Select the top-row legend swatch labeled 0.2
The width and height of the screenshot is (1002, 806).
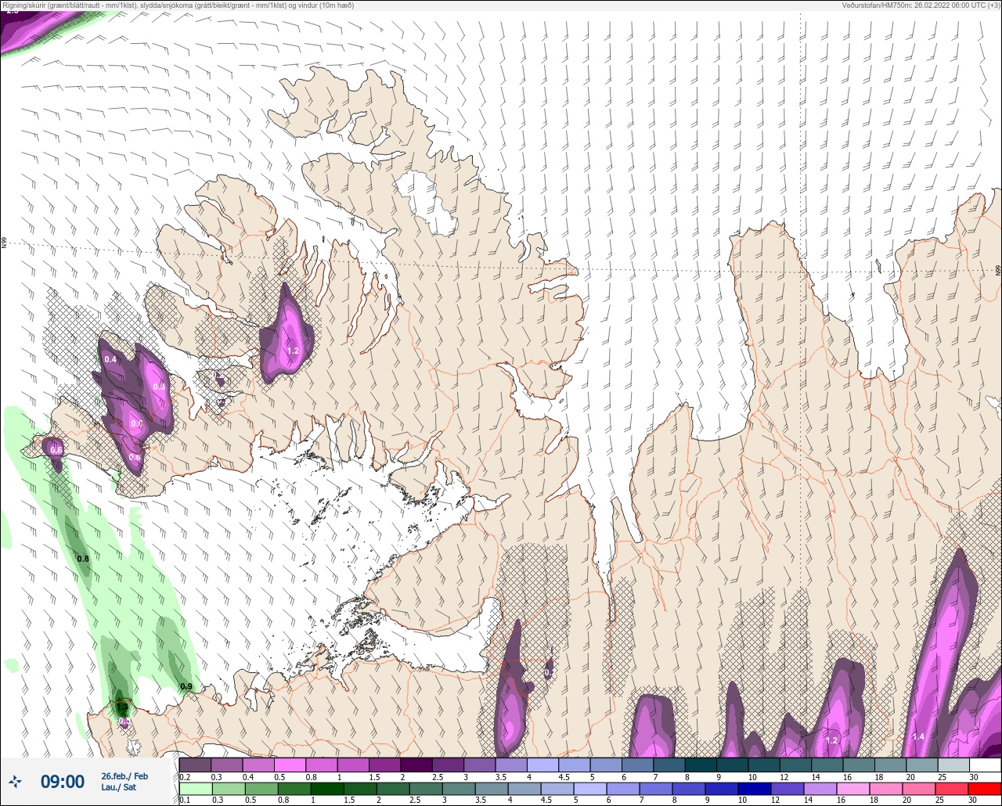pos(195,765)
